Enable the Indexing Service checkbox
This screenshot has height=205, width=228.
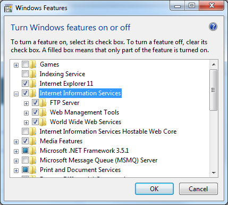pos(25,73)
